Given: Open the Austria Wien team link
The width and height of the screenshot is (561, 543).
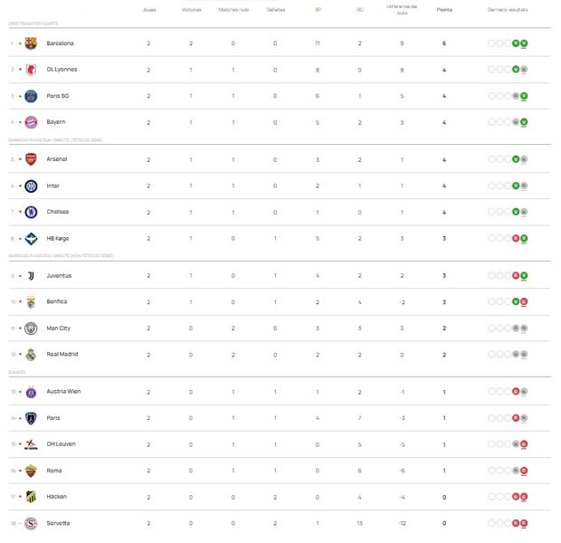Looking at the screenshot, I should 63,392.
